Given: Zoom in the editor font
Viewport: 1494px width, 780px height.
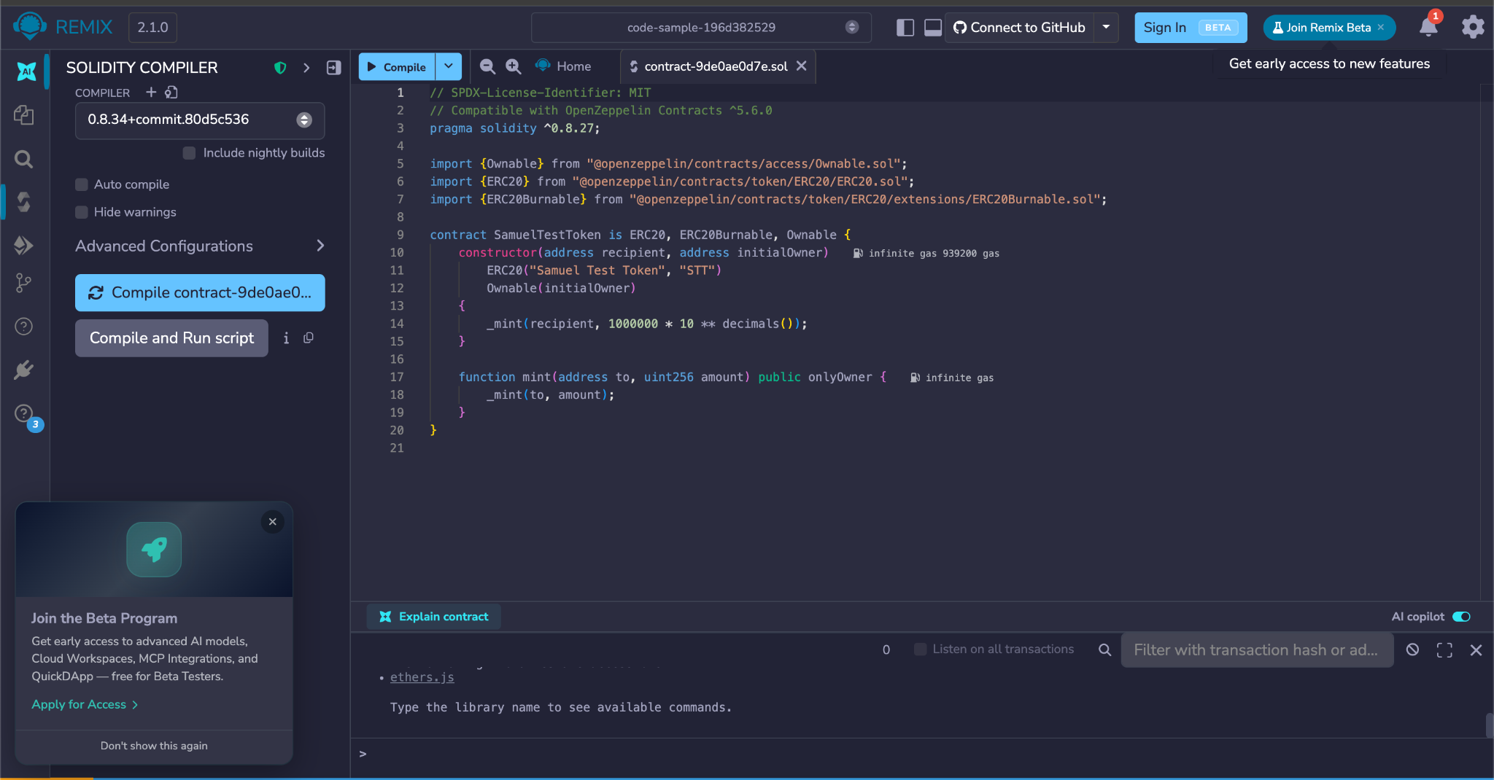Looking at the screenshot, I should pos(514,66).
